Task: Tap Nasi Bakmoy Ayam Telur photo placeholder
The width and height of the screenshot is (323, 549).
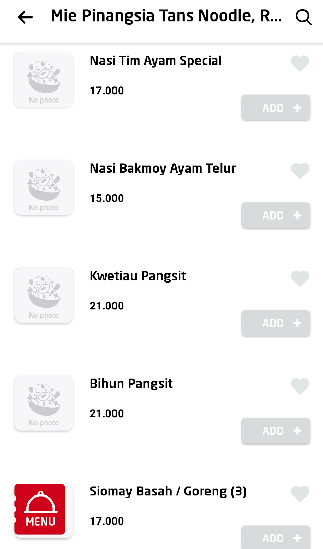Action: [x=44, y=188]
